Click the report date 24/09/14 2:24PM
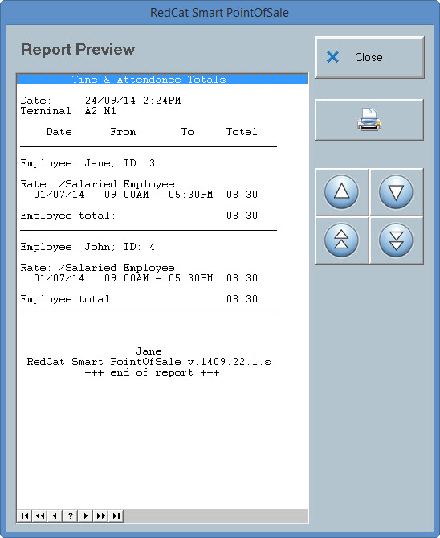 (133, 101)
